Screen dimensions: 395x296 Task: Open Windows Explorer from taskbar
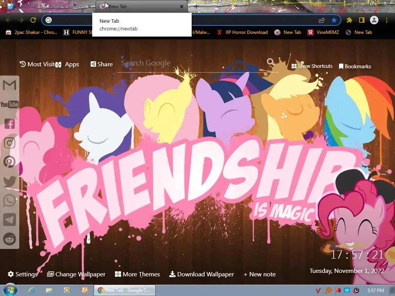[49, 290]
